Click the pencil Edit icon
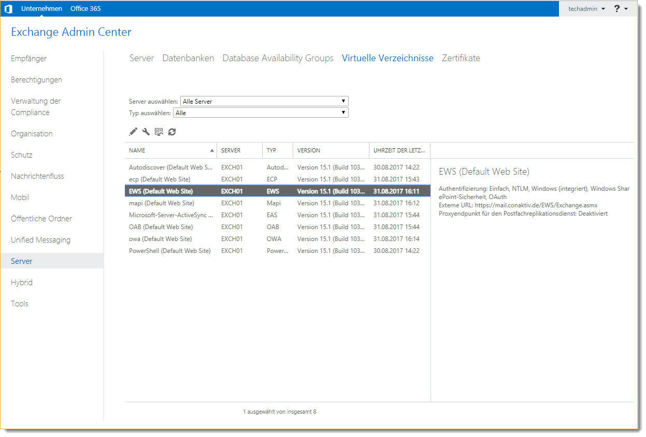The height and width of the screenshot is (437, 646). tap(133, 132)
